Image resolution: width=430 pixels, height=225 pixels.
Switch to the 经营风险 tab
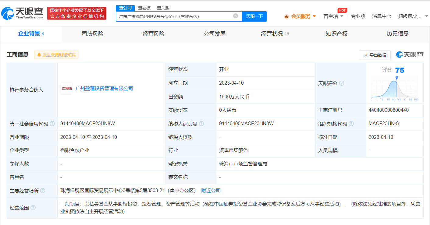click(x=154, y=34)
